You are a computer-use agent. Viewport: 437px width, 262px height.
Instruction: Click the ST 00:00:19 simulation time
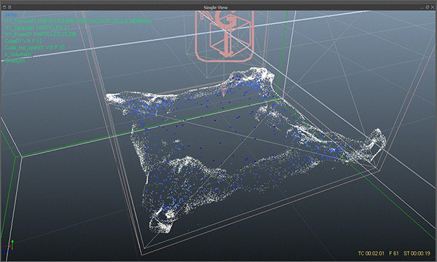[x=417, y=253]
